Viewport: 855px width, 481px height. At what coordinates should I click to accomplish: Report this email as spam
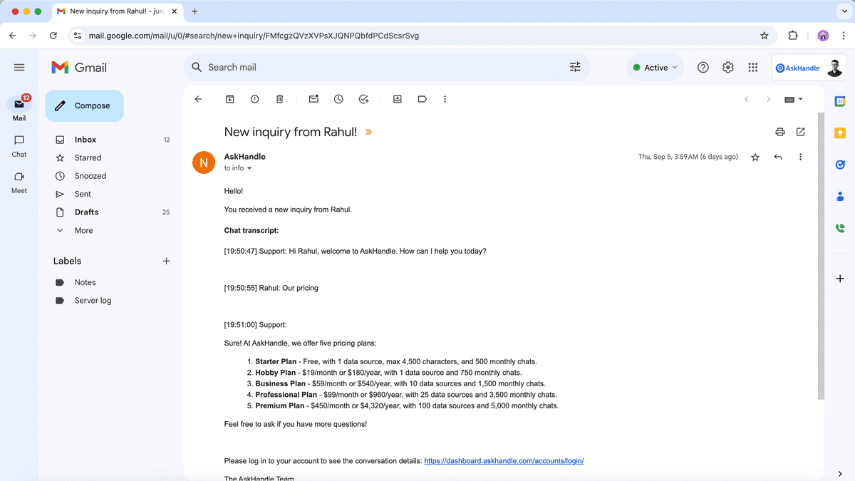coord(254,99)
